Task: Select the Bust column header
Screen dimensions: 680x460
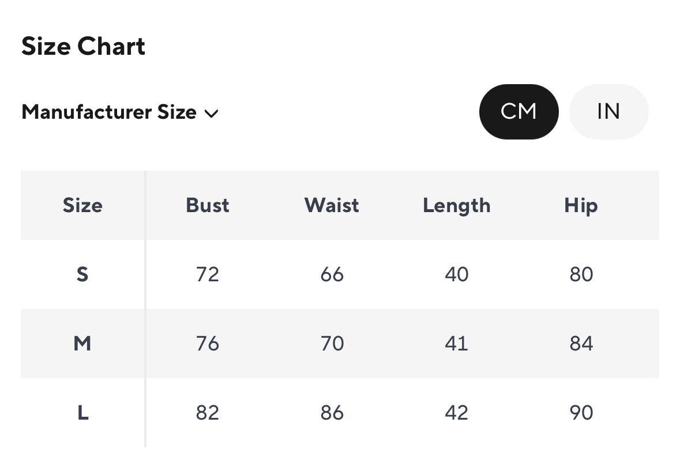Action: (207, 206)
